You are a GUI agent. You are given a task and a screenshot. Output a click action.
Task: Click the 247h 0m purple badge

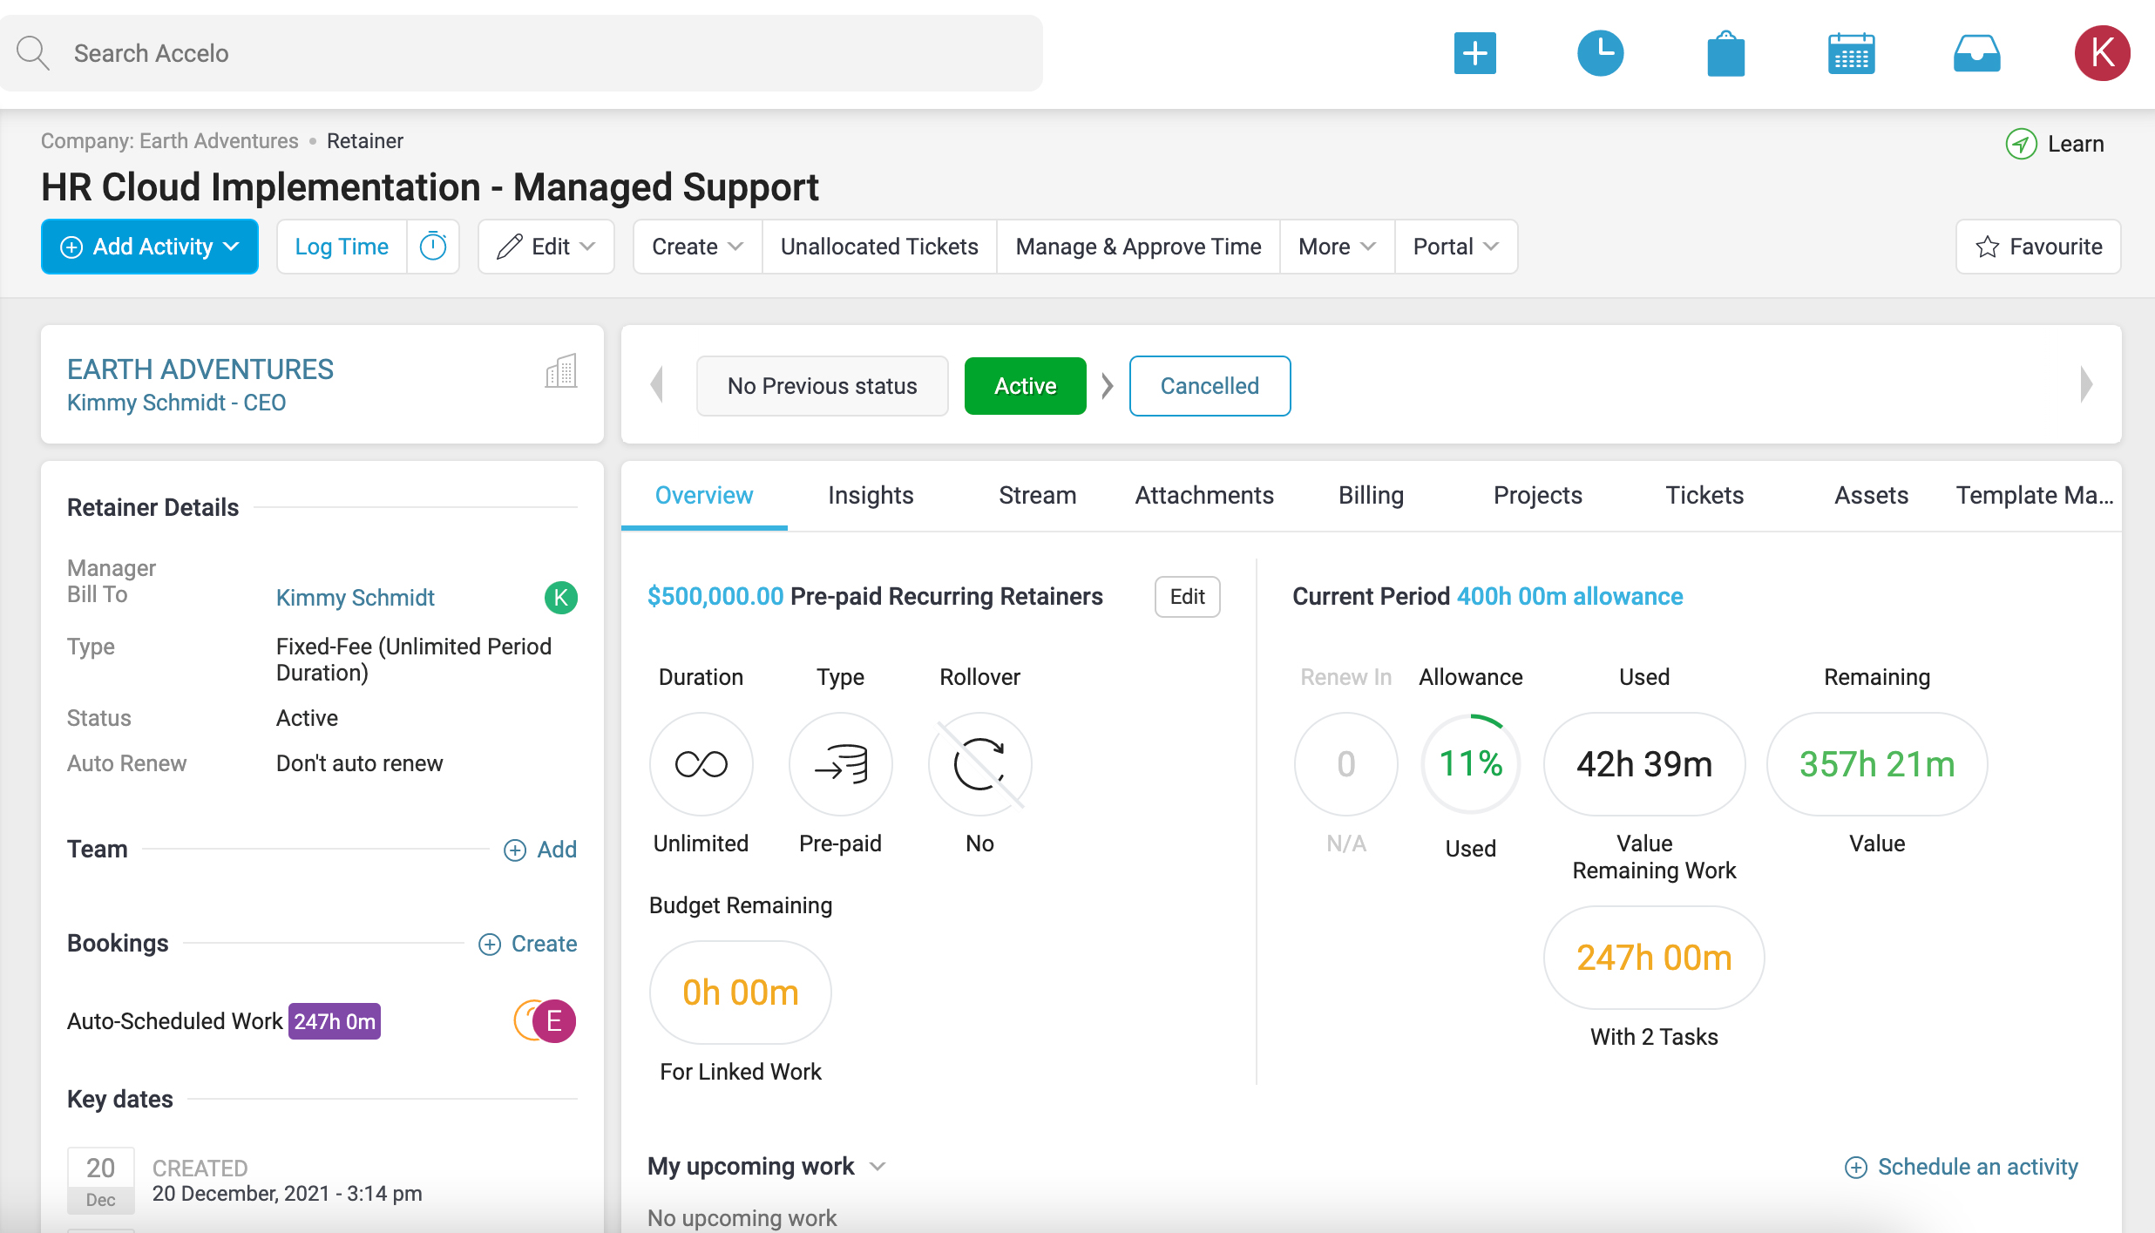pyautogui.click(x=335, y=1021)
